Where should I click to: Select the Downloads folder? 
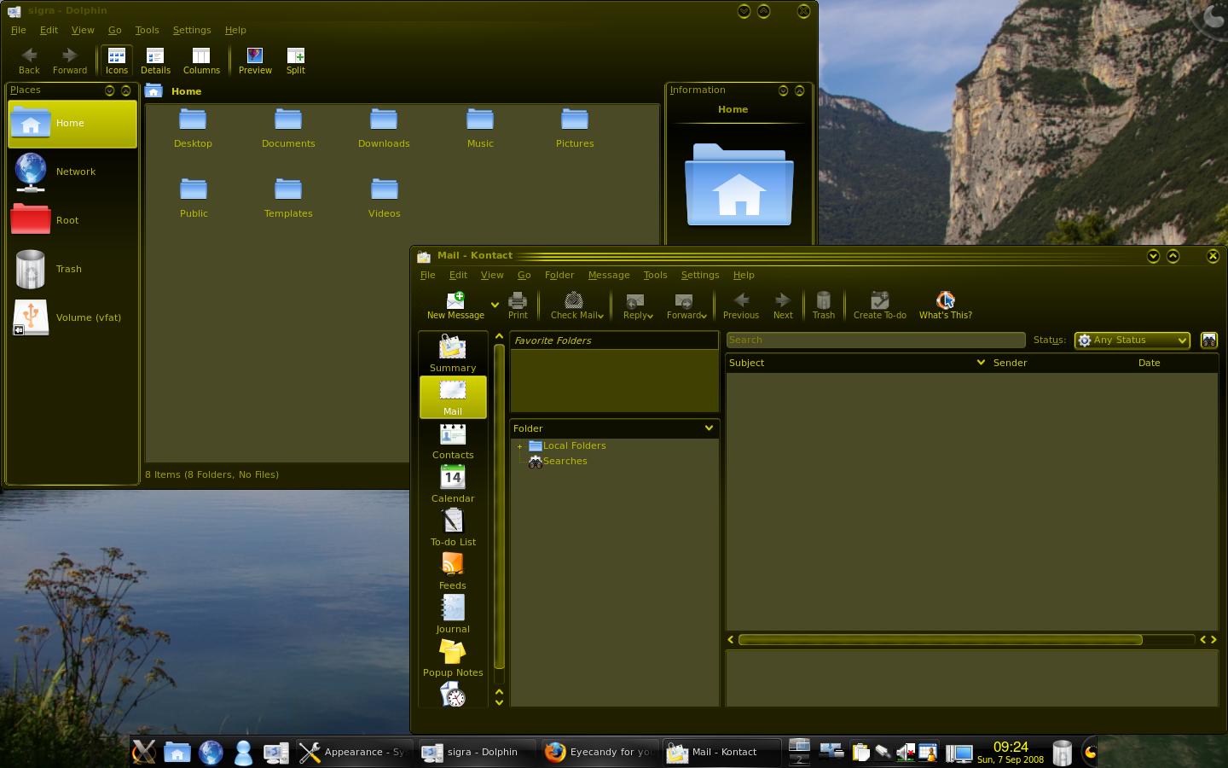[x=384, y=128]
